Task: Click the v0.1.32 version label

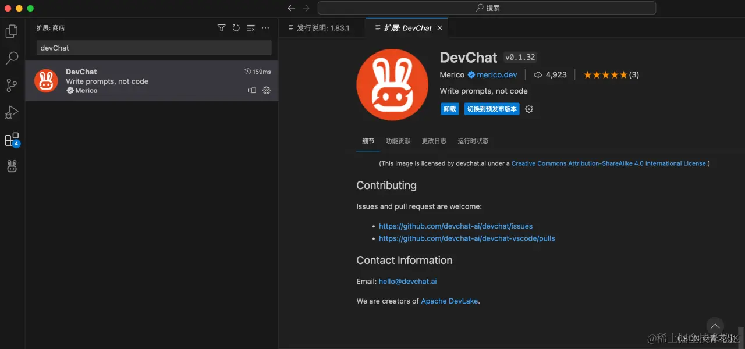Action: [520, 58]
